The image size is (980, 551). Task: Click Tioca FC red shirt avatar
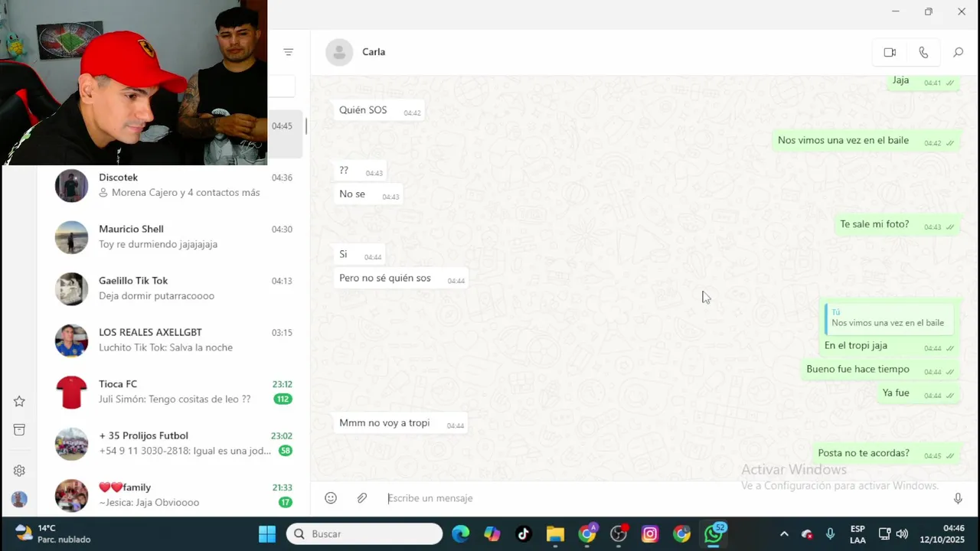point(71,392)
